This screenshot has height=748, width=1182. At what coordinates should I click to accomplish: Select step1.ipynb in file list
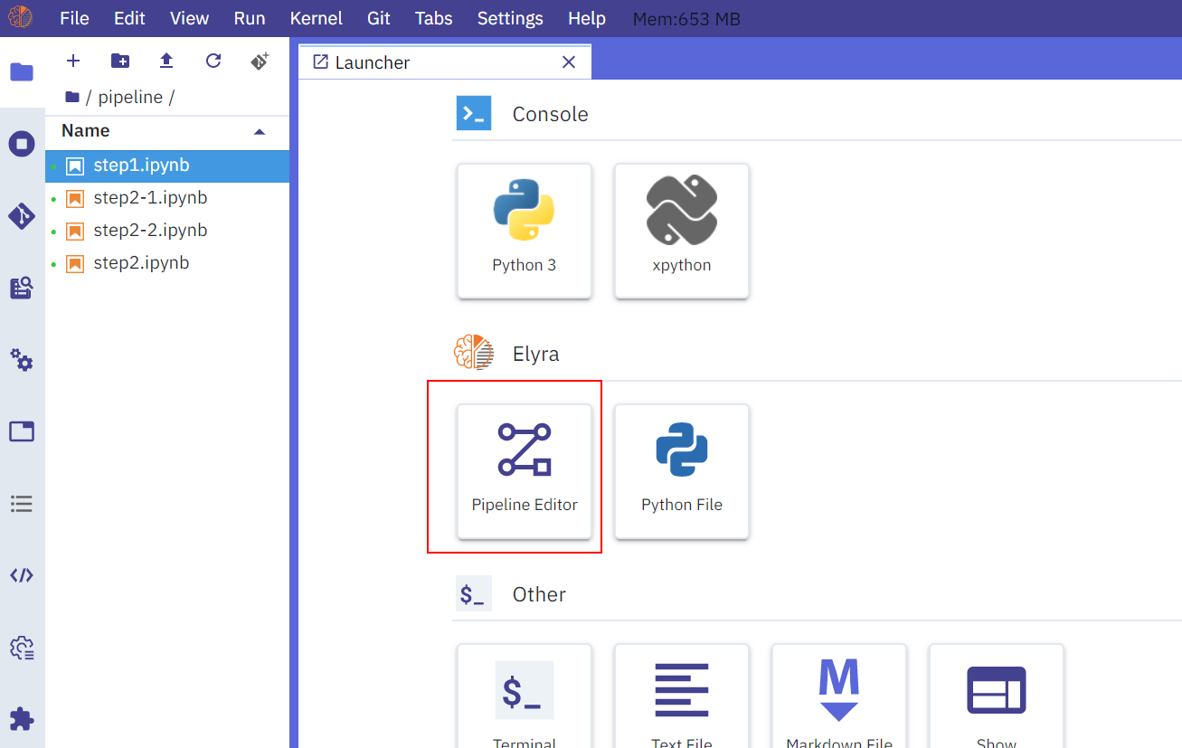(167, 166)
